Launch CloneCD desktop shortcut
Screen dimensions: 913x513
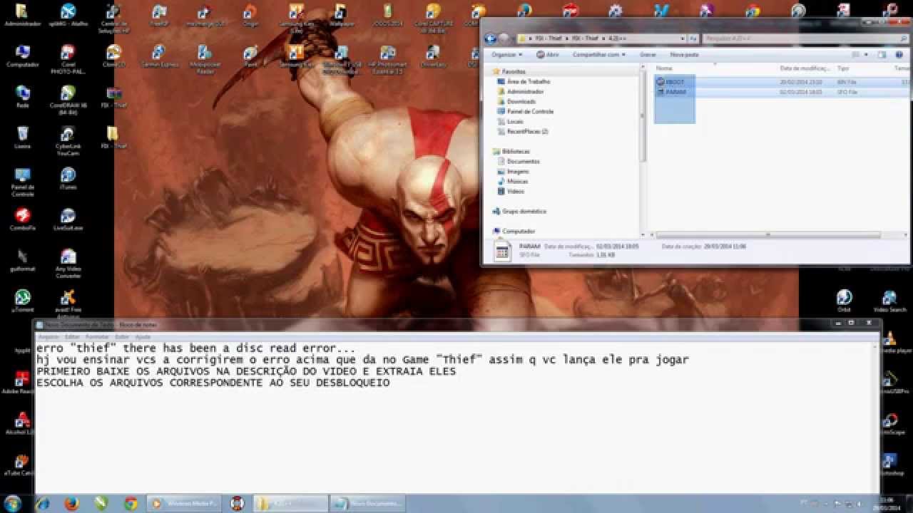pos(113,56)
